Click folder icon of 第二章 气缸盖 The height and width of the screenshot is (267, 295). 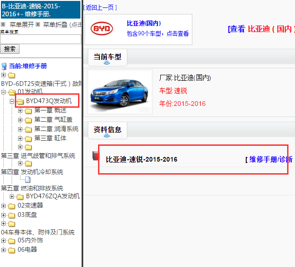coord(28,120)
